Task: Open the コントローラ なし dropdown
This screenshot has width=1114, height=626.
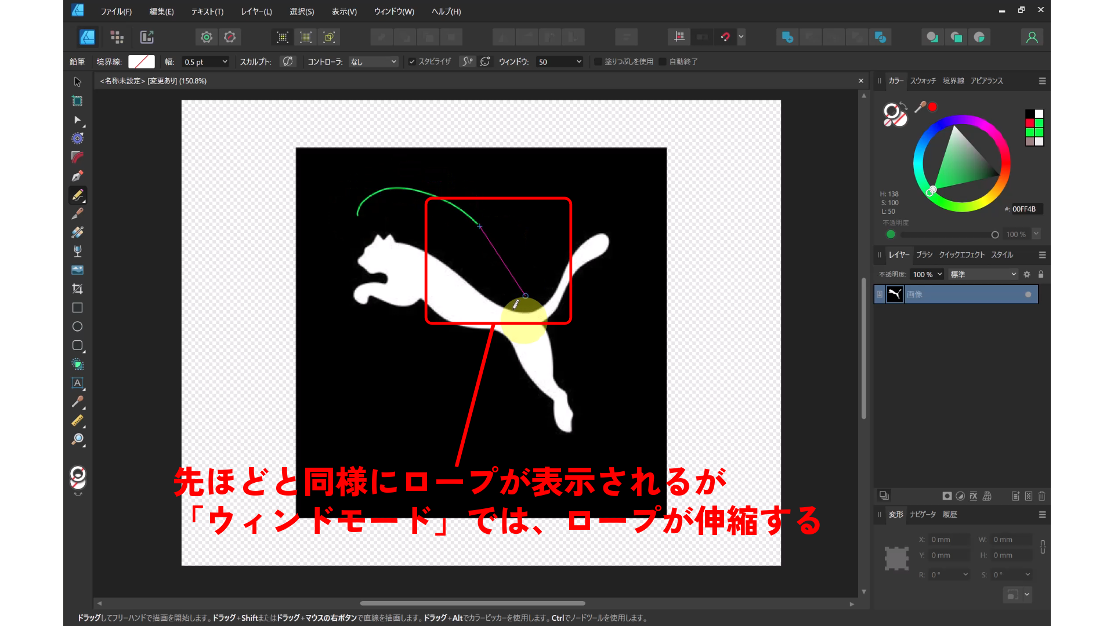Action: 374,61
